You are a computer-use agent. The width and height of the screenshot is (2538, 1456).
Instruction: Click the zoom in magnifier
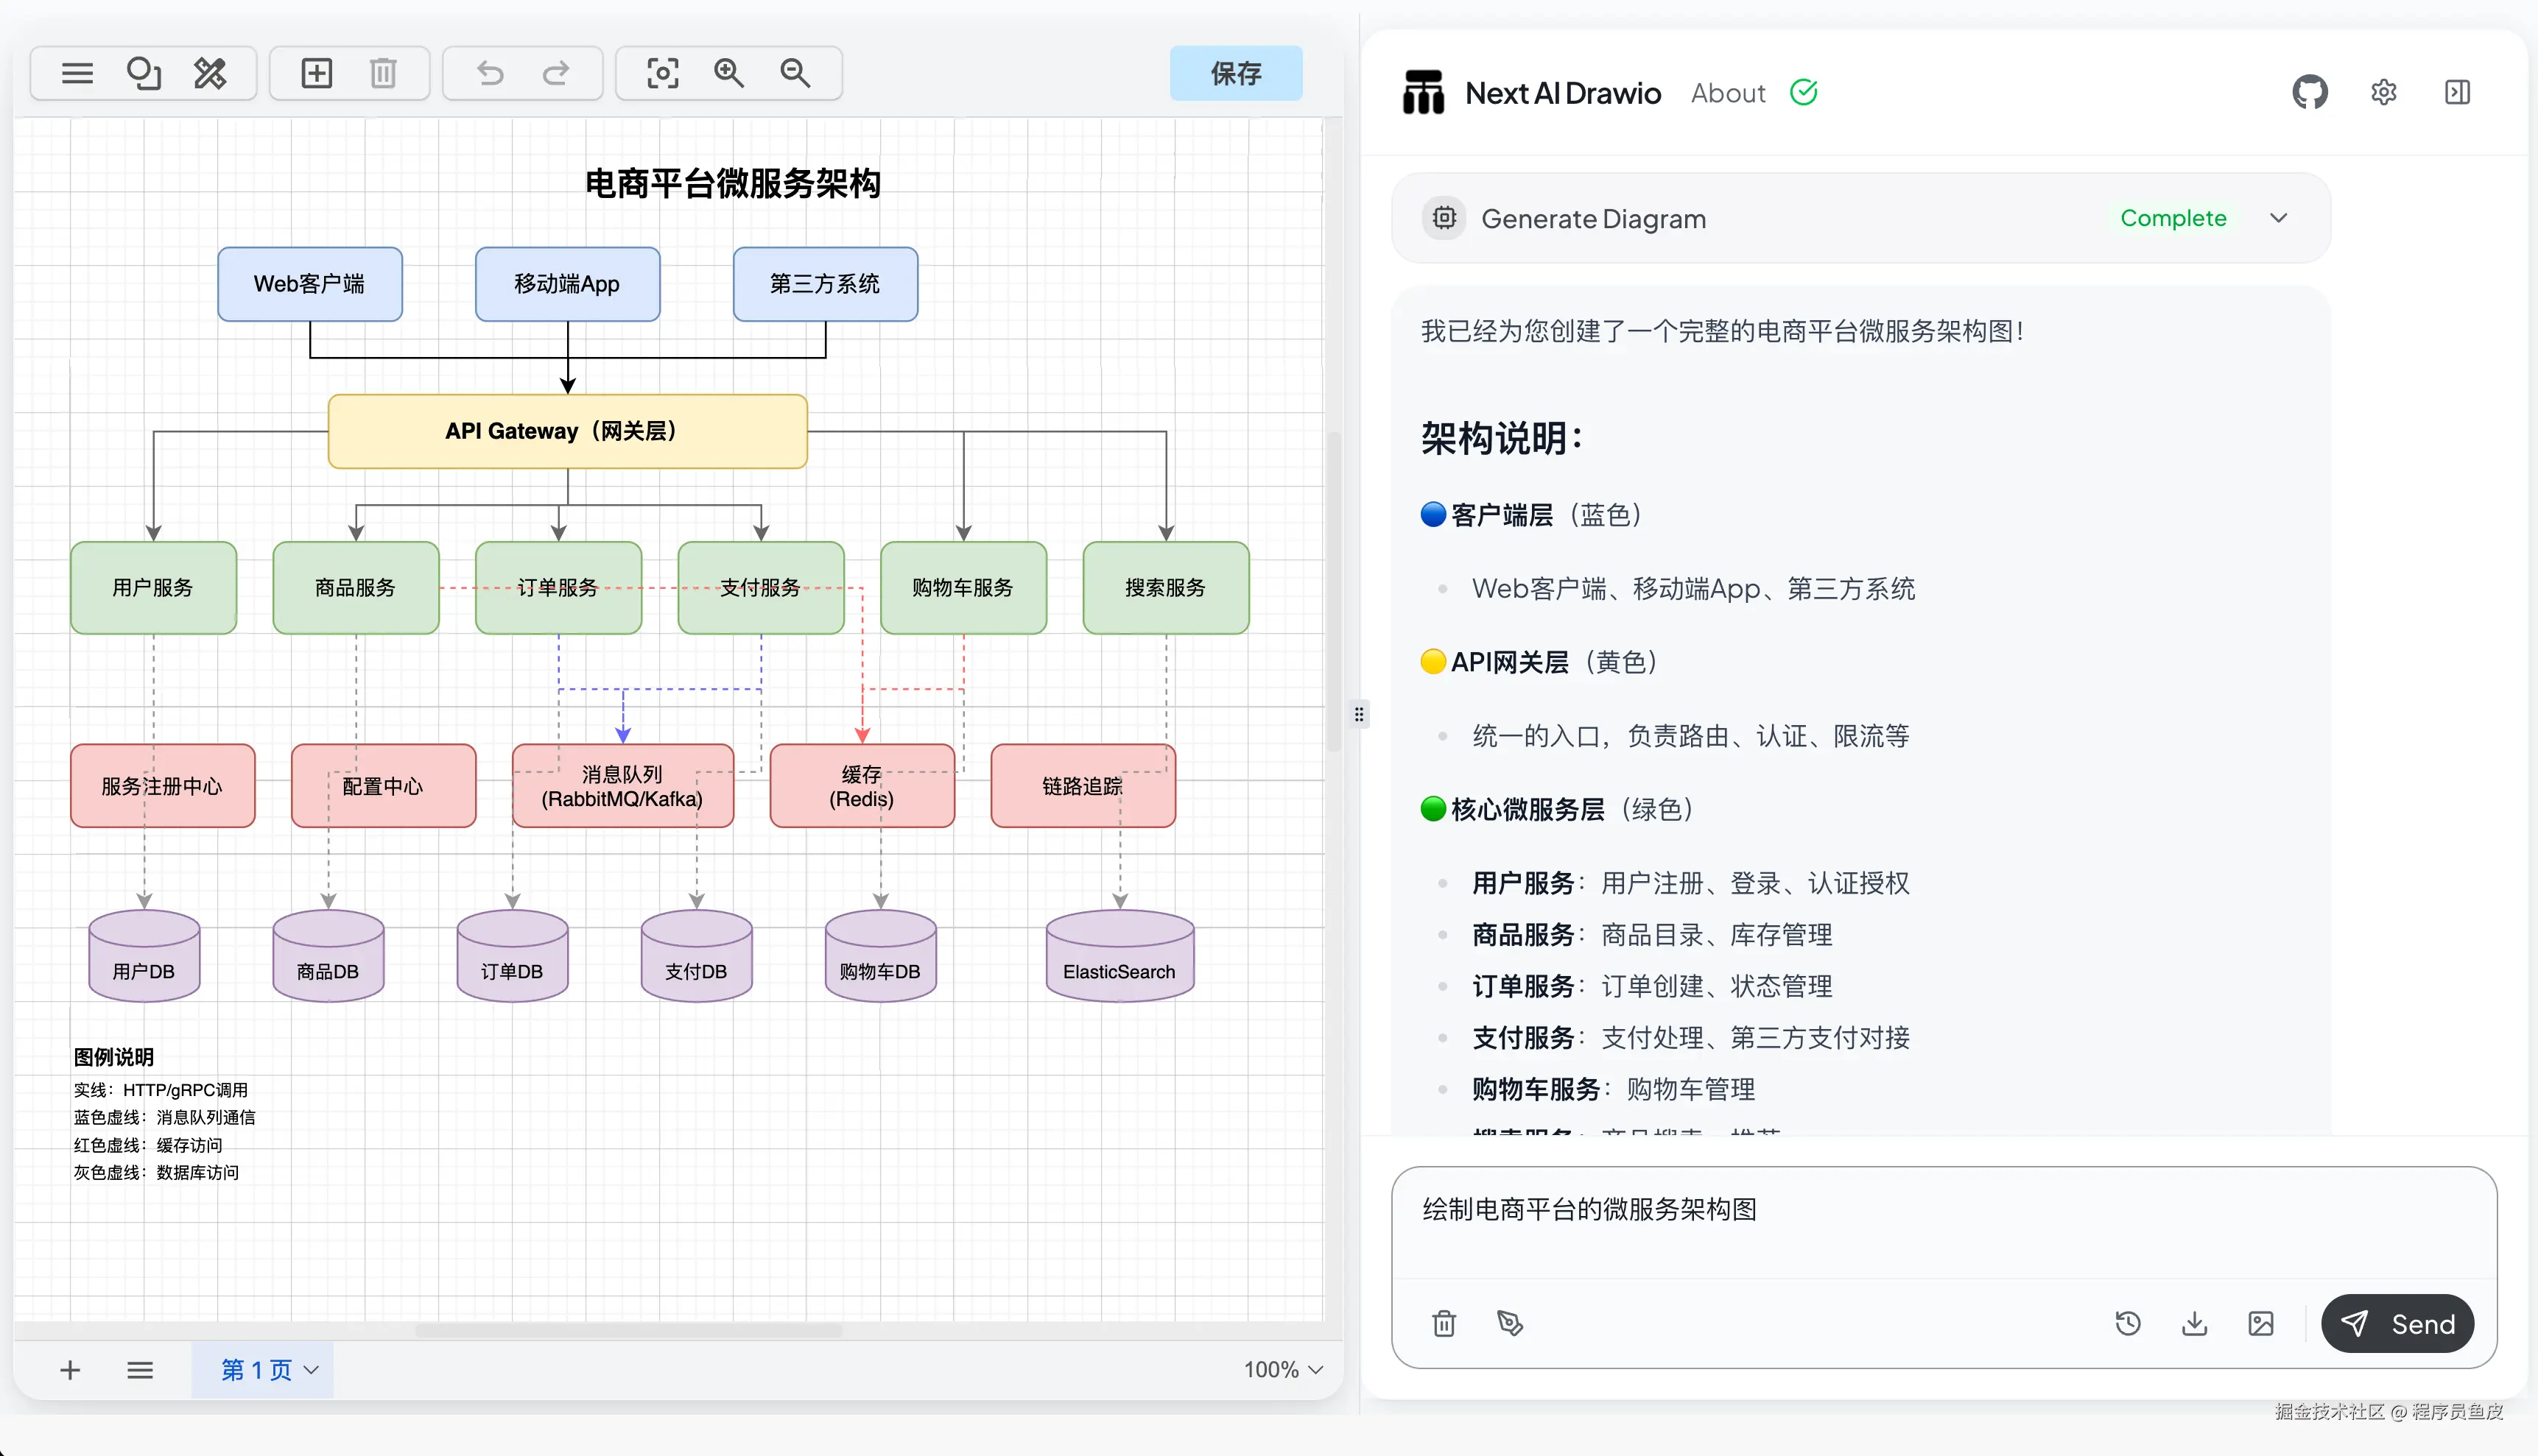[728, 73]
